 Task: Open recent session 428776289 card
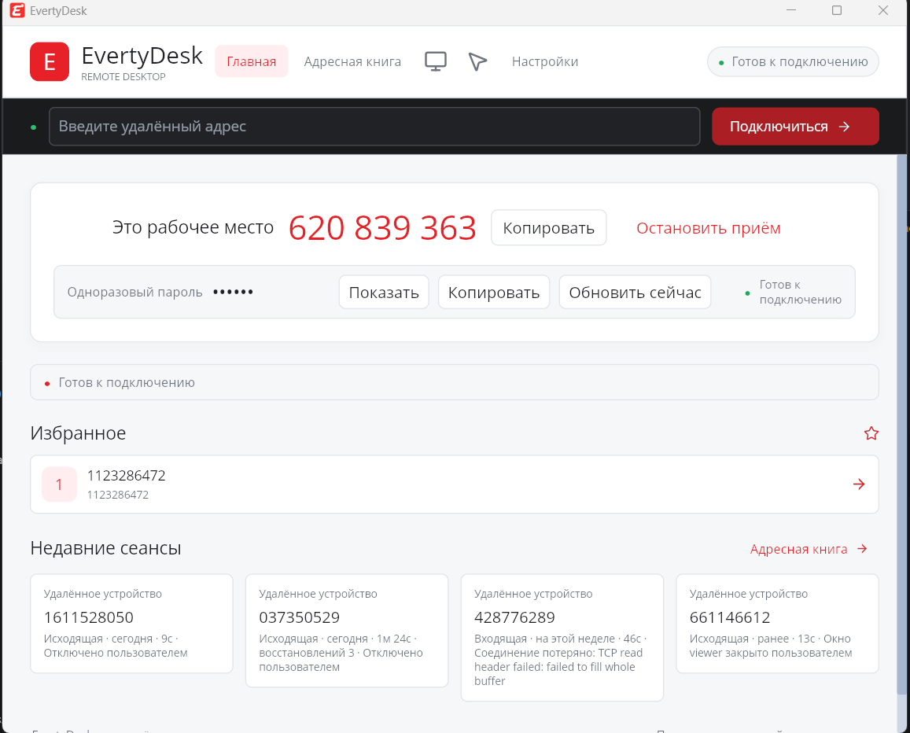pos(562,637)
